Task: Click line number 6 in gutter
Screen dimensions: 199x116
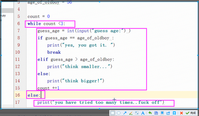Action: [19, 23]
